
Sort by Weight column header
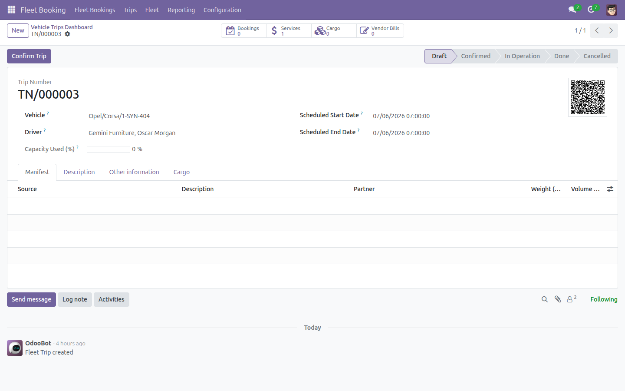pyautogui.click(x=546, y=189)
